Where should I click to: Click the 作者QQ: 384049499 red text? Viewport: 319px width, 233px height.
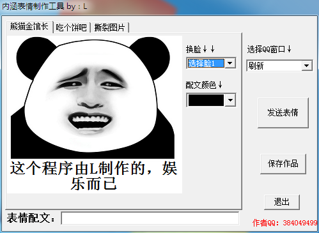[285, 223]
